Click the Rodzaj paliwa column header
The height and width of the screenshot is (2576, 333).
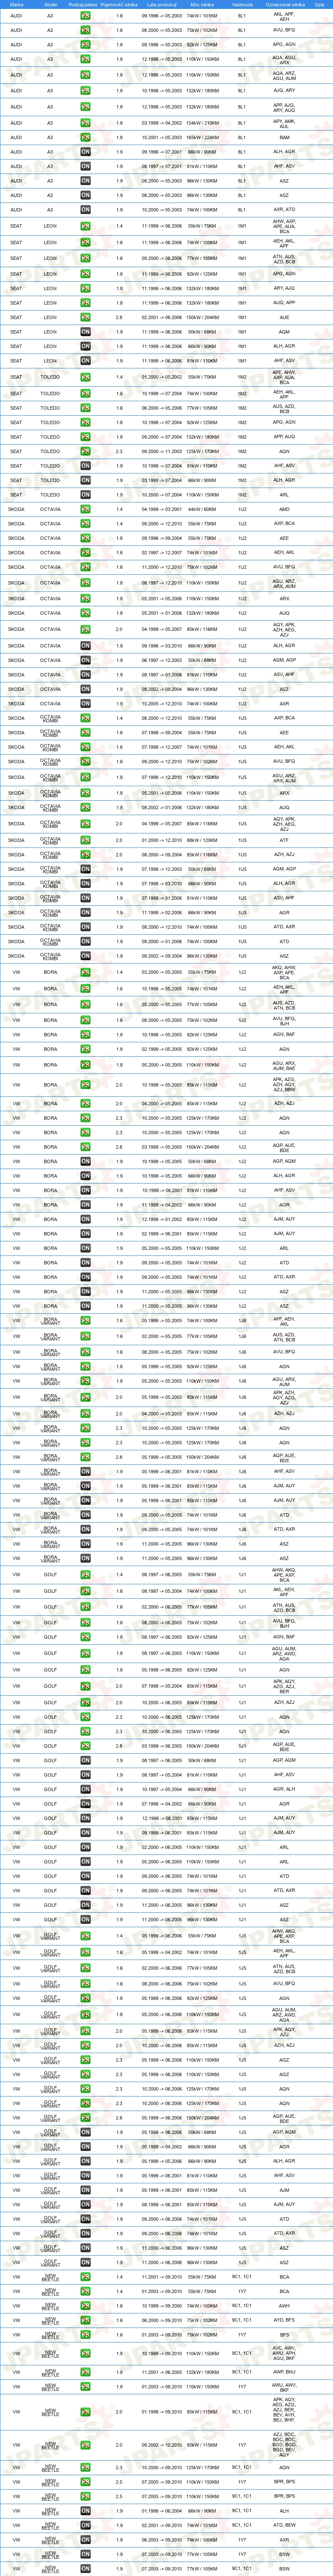point(84,5)
